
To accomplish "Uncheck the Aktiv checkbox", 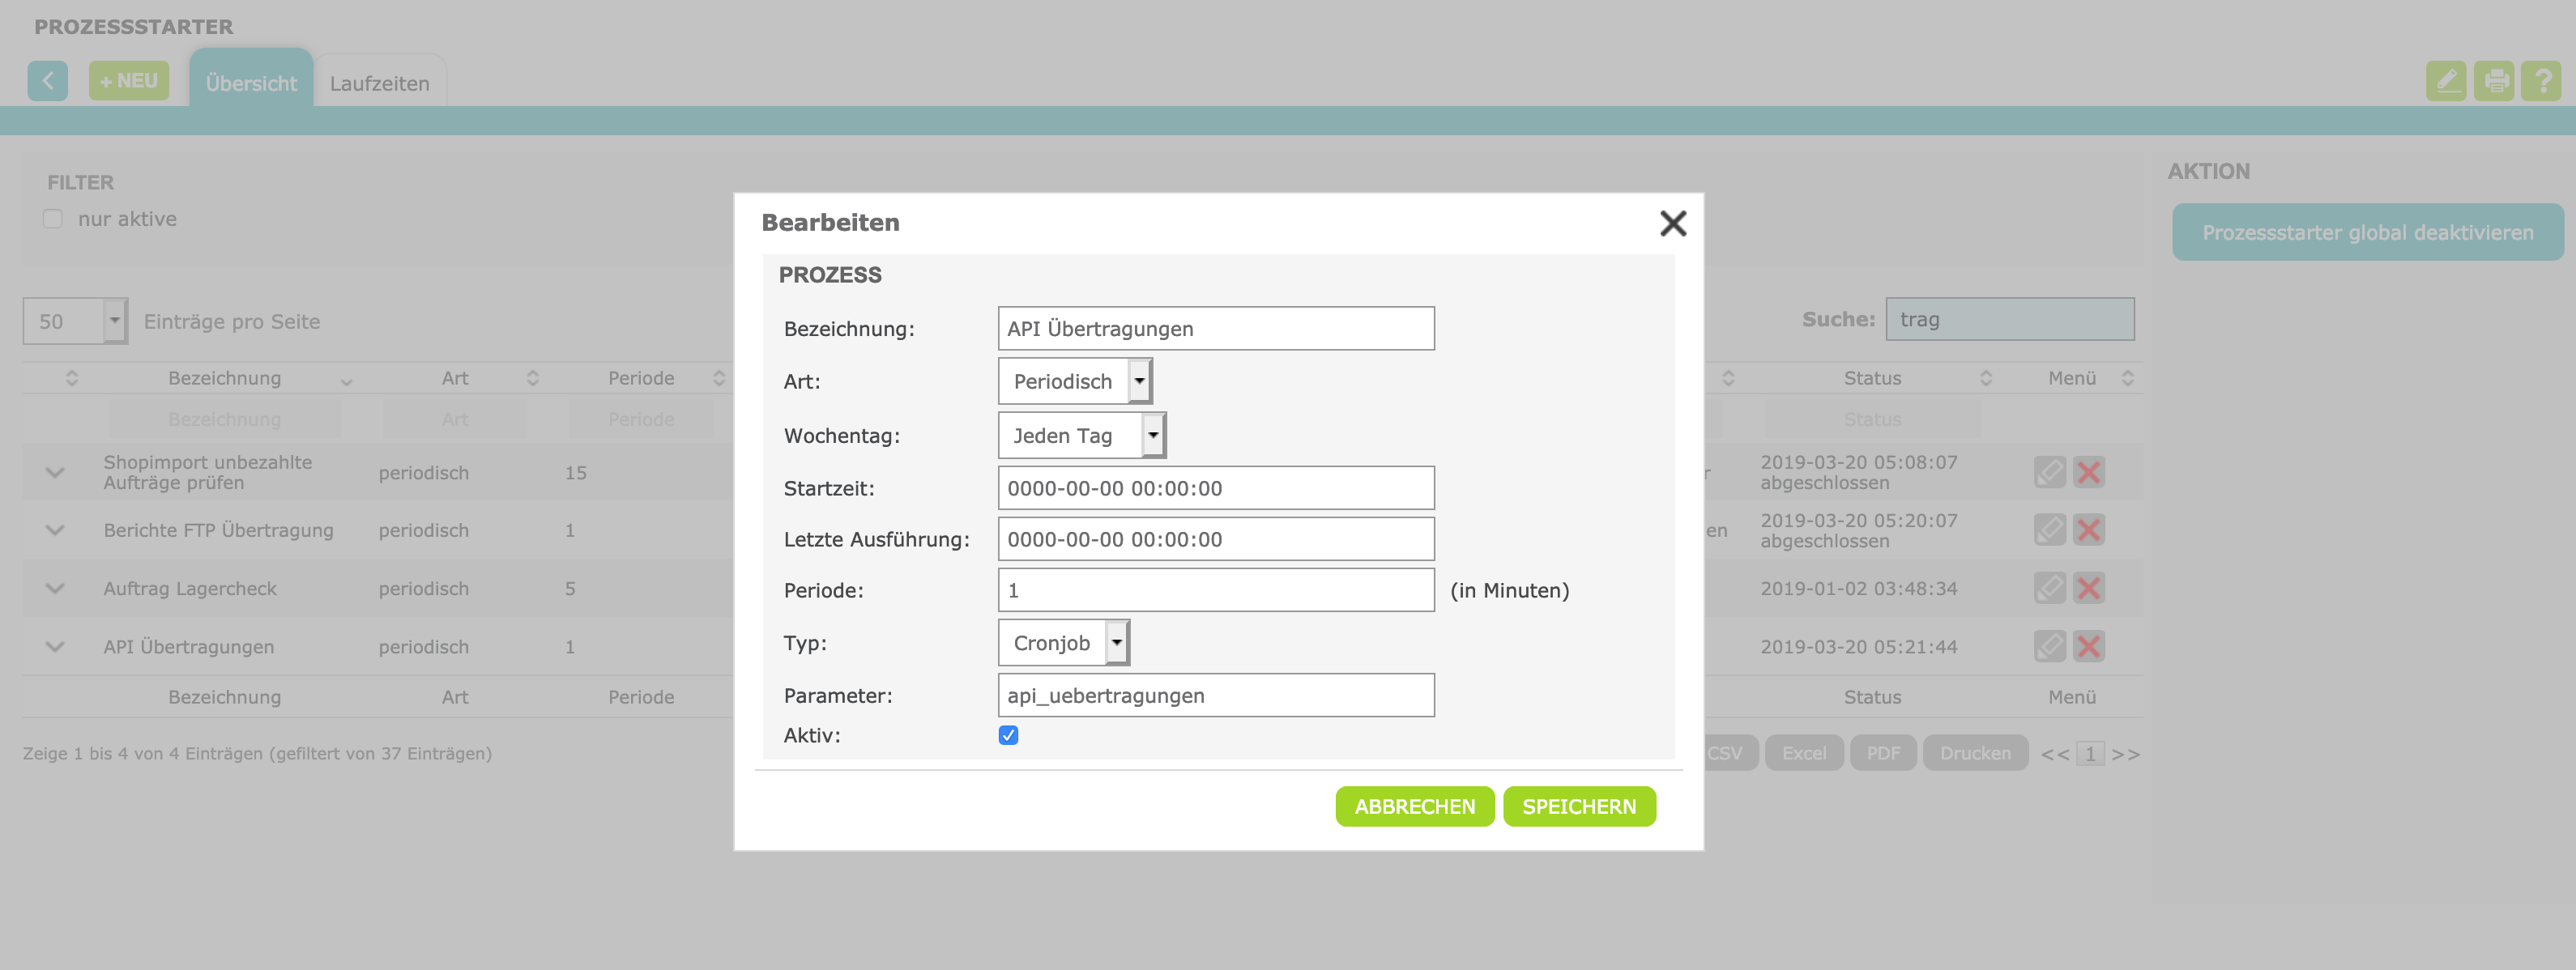I will point(1008,735).
